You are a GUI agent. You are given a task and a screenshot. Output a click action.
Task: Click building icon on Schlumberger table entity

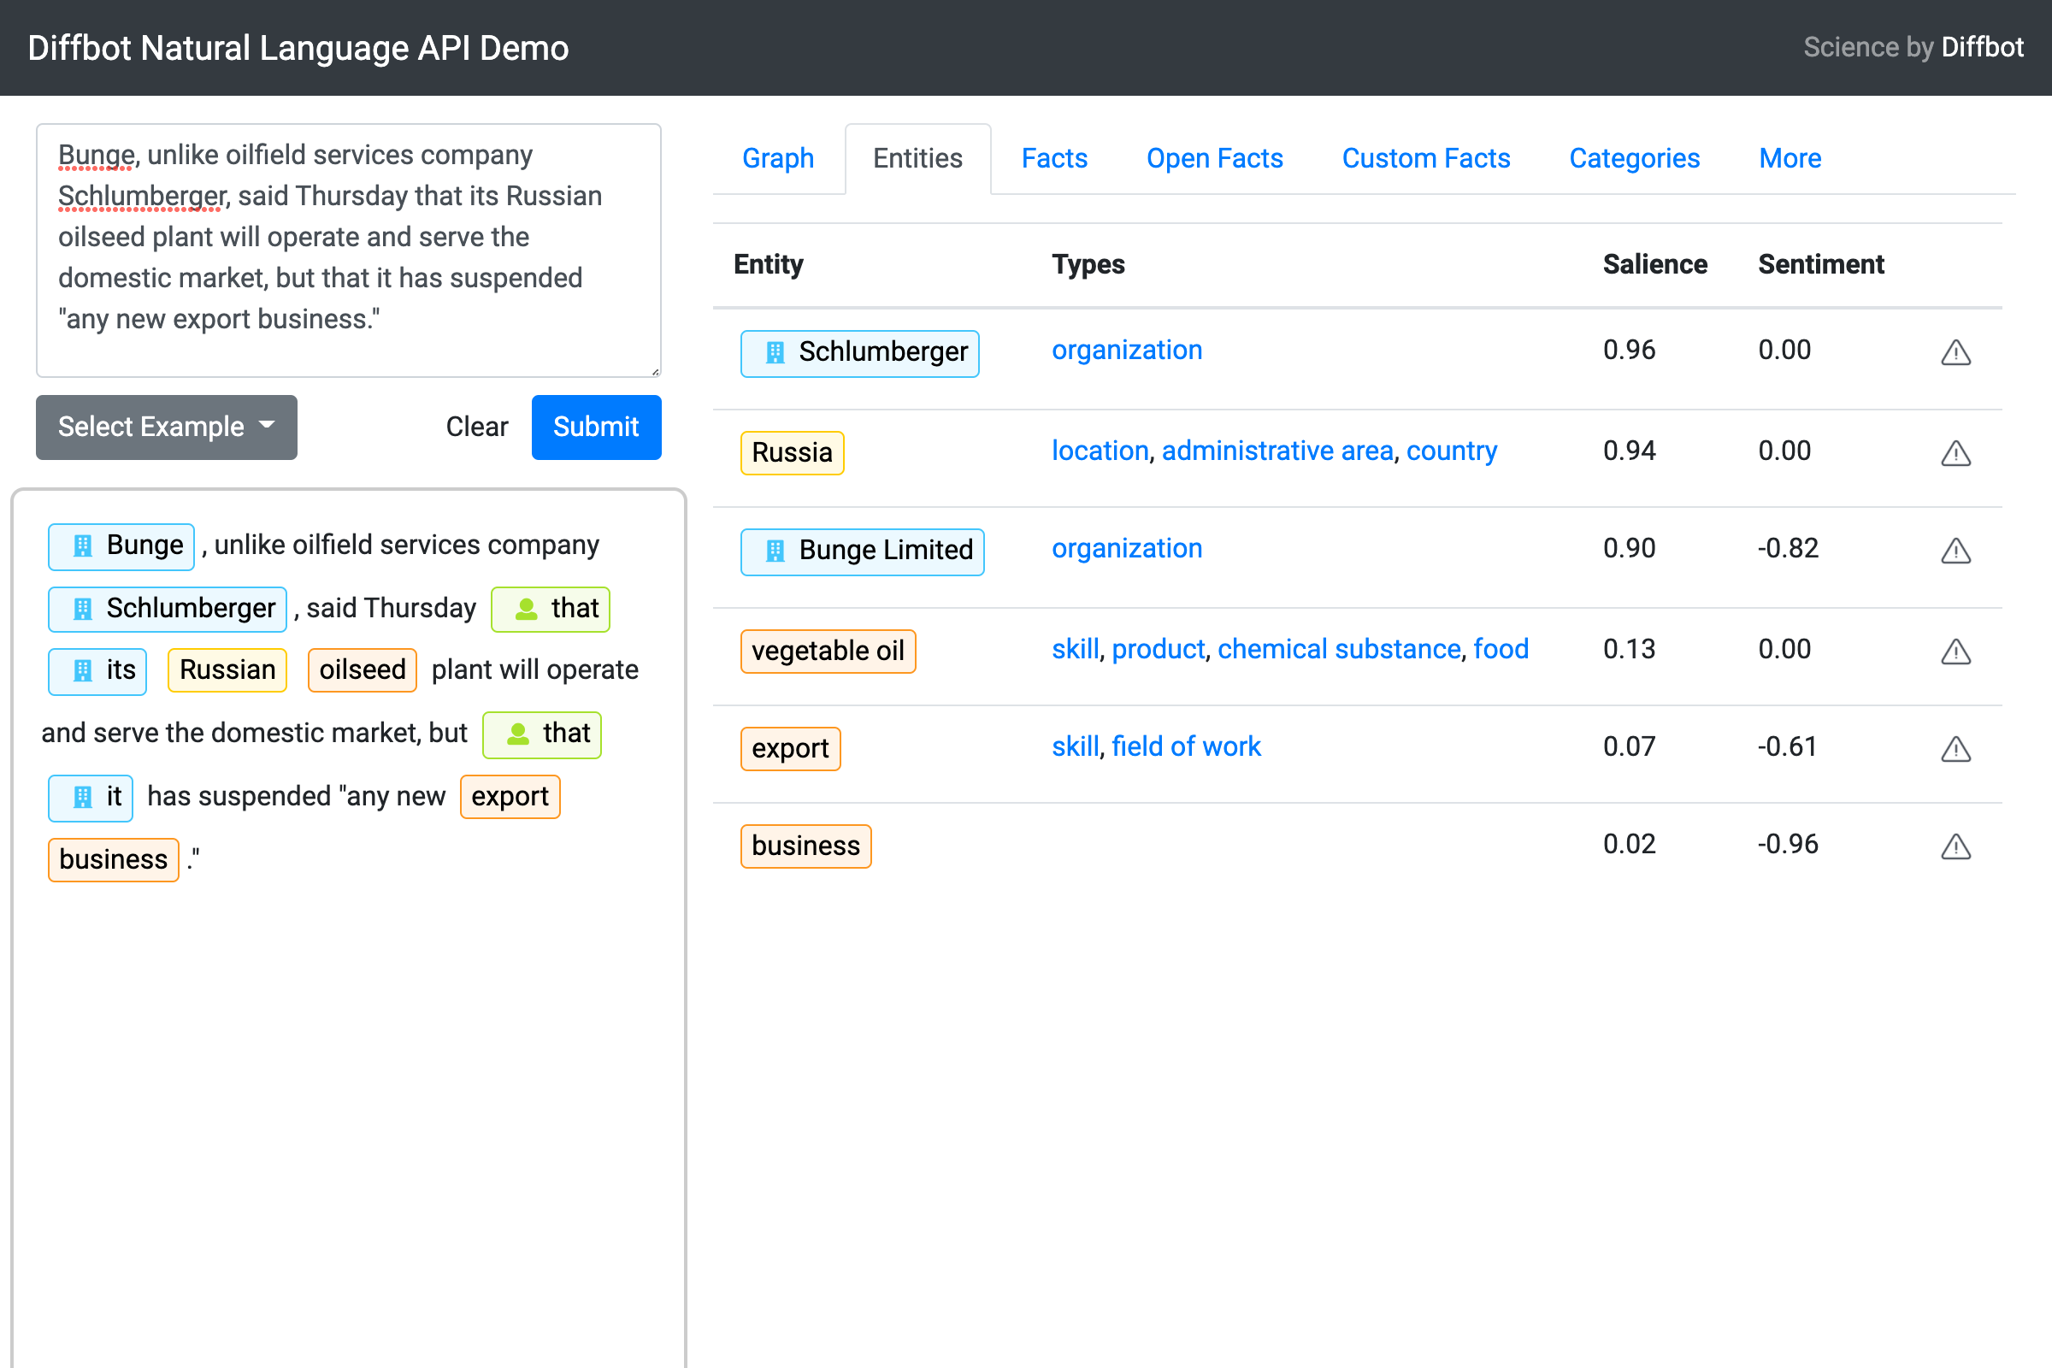[775, 352]
